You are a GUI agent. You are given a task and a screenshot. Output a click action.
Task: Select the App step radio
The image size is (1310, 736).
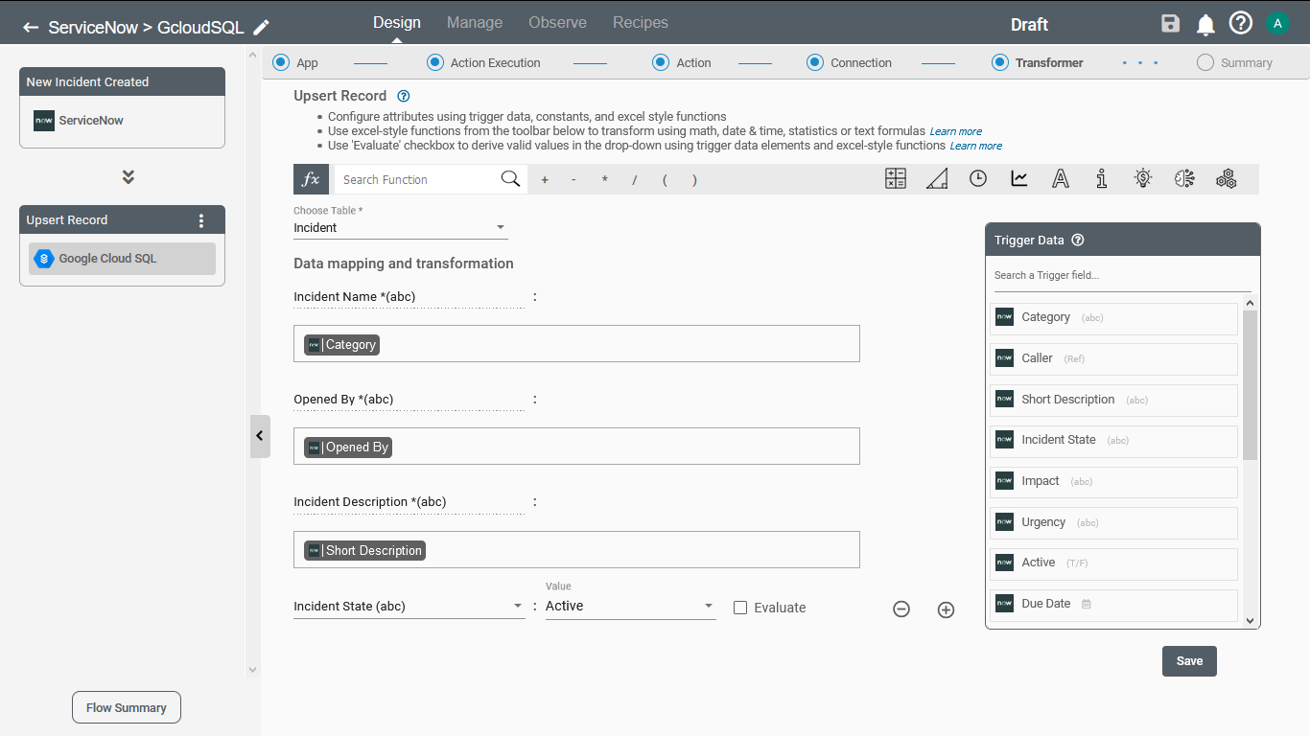pos(281,62)
